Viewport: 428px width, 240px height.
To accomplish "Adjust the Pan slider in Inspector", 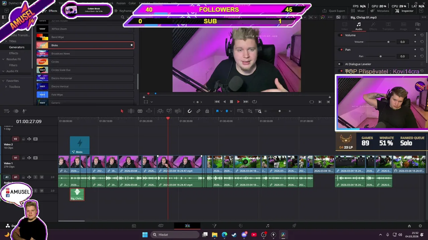I will (381, 56).
